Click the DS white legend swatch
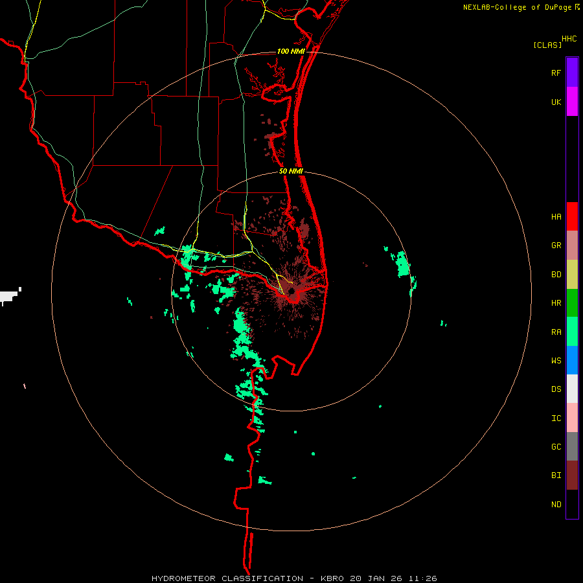 point(572,389)
